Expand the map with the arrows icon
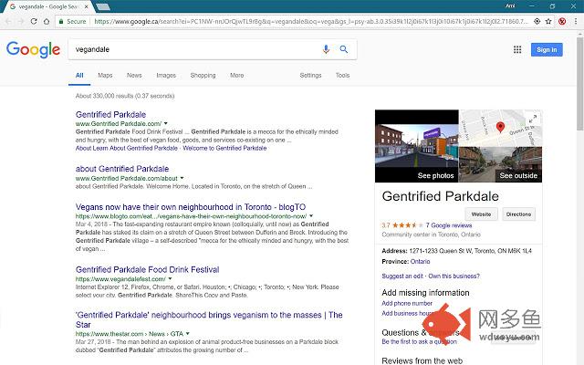 point(533,119)
